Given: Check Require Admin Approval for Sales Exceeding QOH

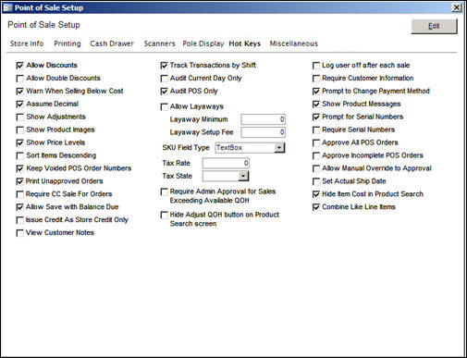Looking at the screenshot, I should (x=165, y=192).
